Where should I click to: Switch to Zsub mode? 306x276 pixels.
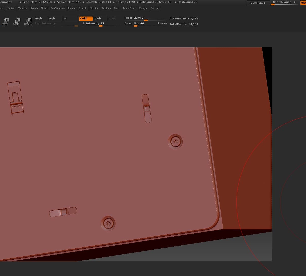[x=100, y=19]
